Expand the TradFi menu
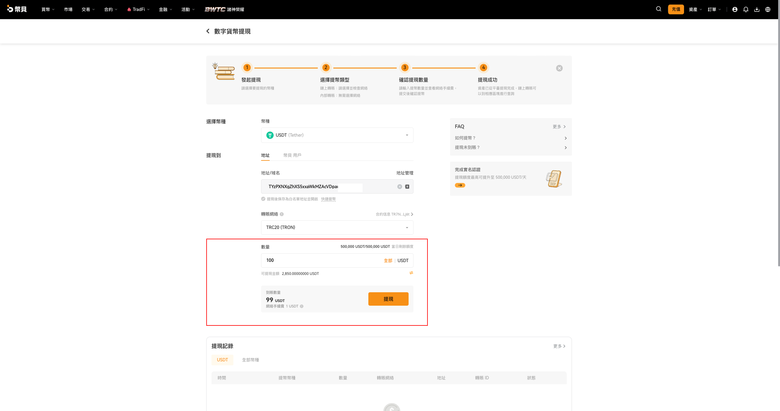The height and width of the screenshot is (411, 780). (x=138, y=9)
